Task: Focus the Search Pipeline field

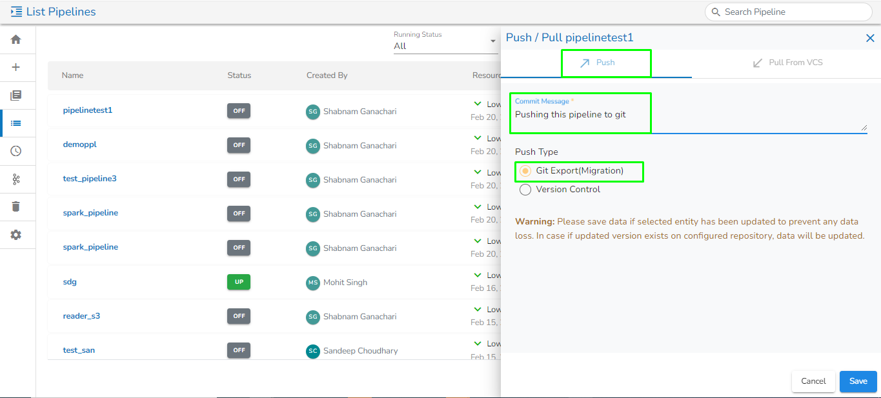Action: [x=788, y=12]
